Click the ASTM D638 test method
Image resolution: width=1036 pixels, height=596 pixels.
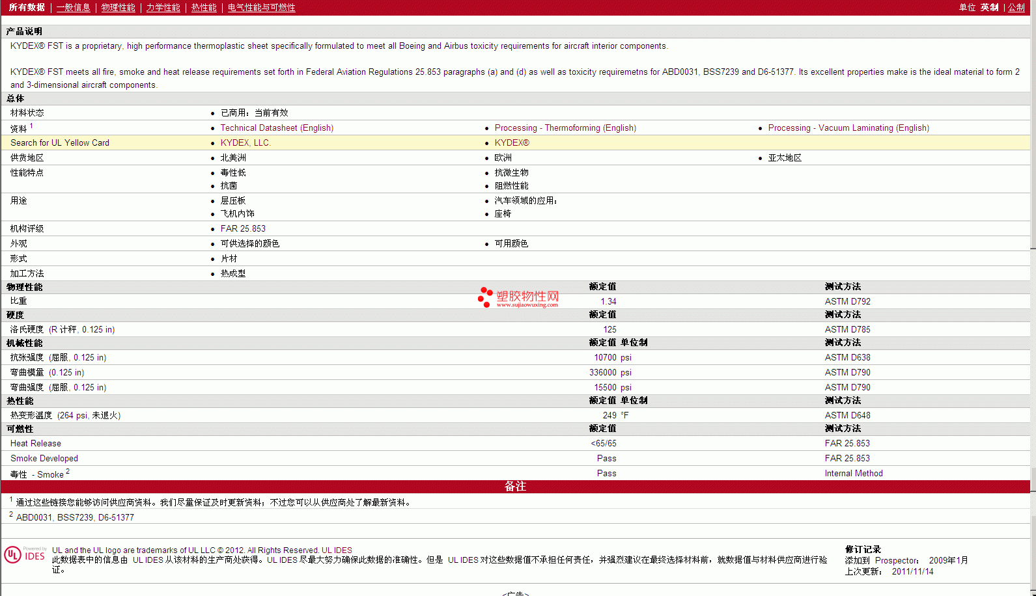point(847,358)
